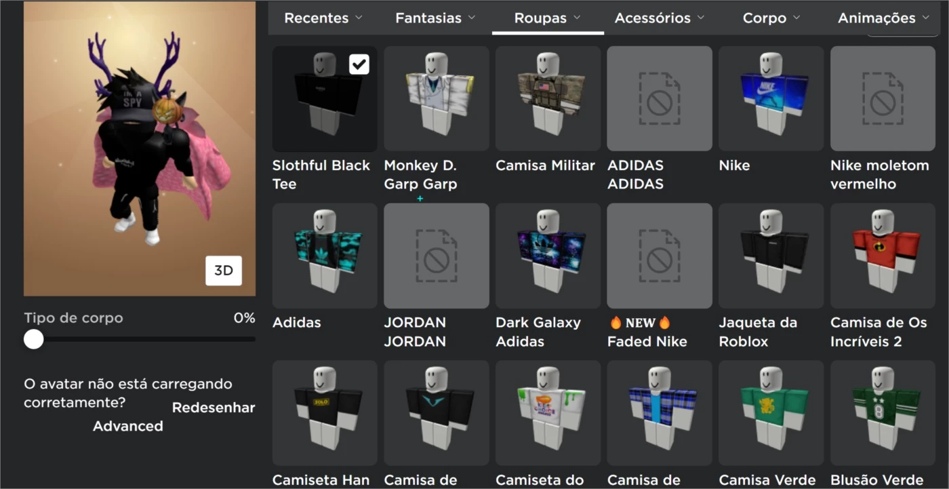Switch to the Corpo tab
This screenshot has height=489, width=949.
point(771,18)
